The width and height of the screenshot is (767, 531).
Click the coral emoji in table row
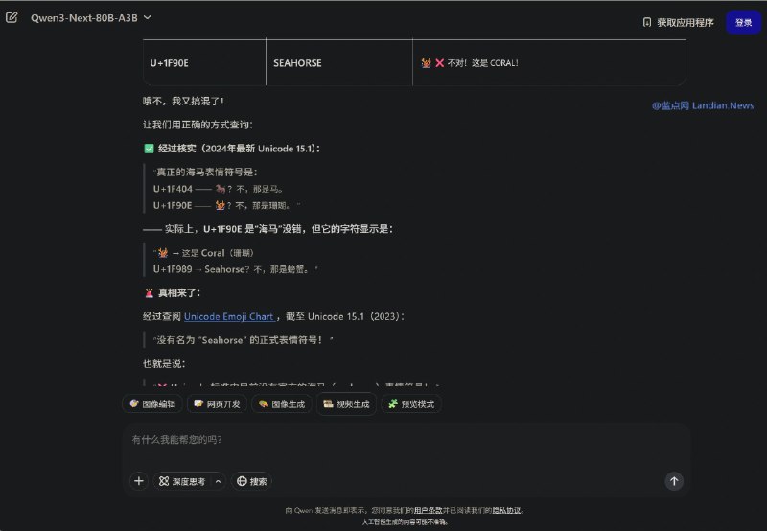(426, 63)
